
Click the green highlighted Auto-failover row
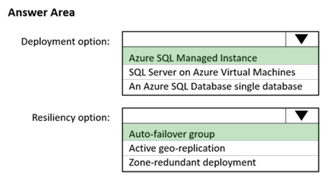220,132
